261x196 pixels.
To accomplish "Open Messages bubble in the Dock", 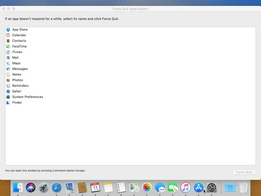I will coord(160,188).
